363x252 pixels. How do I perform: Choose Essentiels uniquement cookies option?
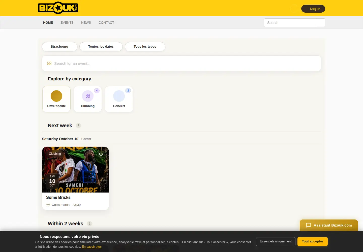coord(276,241)
